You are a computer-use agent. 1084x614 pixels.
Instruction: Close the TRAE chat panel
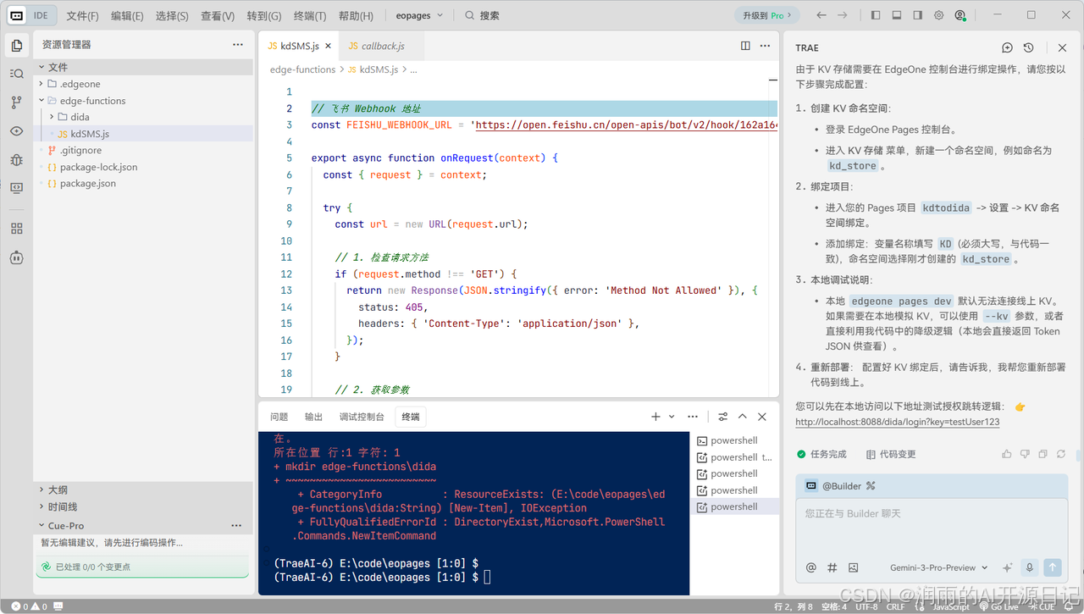click(x=1062, y=48)
